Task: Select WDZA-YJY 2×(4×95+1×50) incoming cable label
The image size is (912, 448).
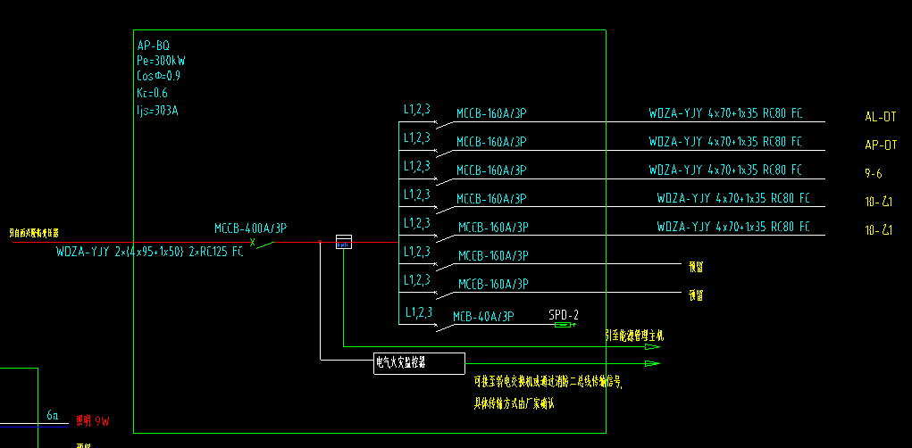Action: point(149,253)
